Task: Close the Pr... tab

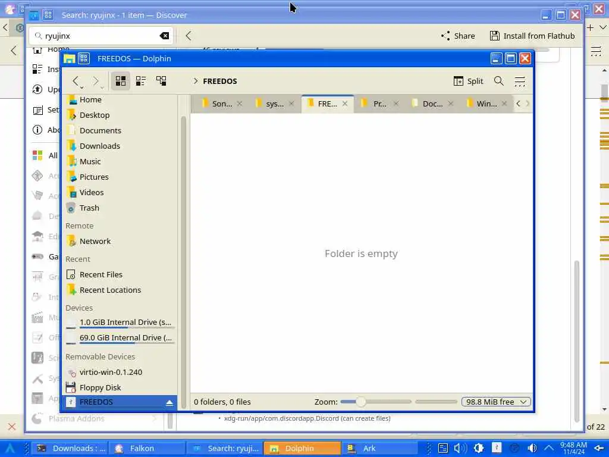Action: tap(396, 104)
